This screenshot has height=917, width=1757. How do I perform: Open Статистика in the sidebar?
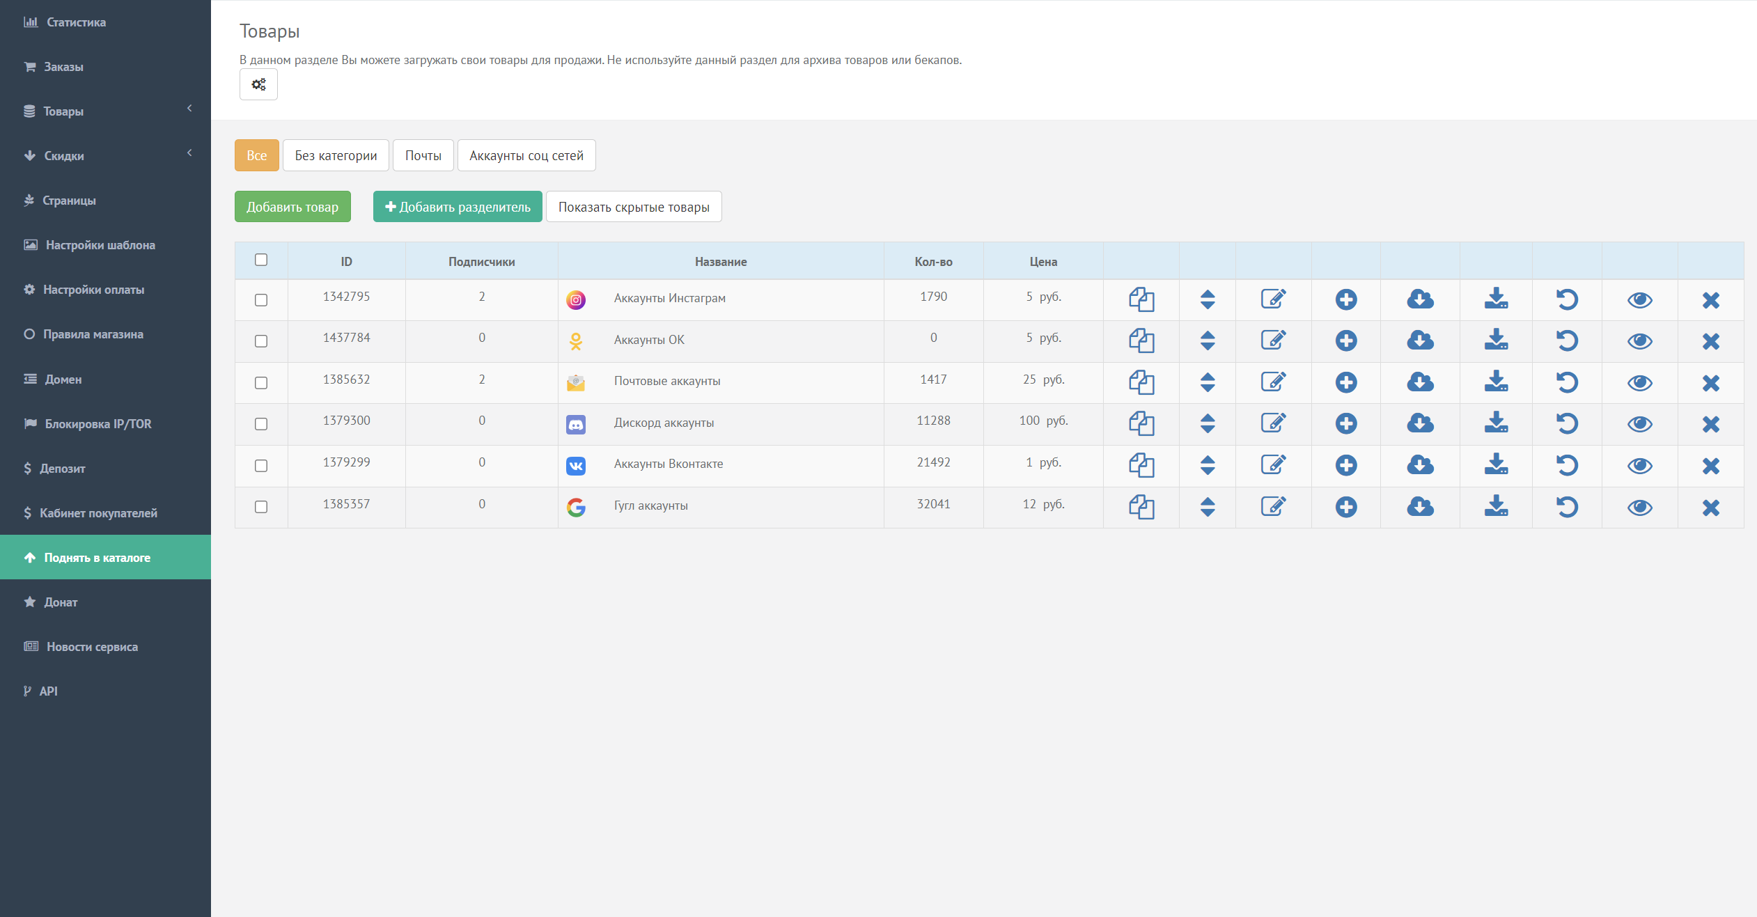coord(105,22)
